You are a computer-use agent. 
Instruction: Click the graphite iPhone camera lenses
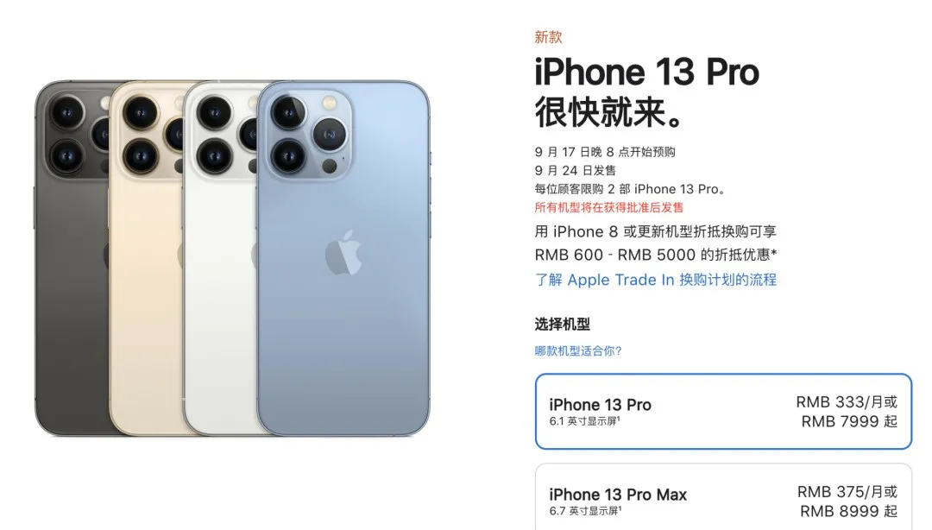(75, 135)
